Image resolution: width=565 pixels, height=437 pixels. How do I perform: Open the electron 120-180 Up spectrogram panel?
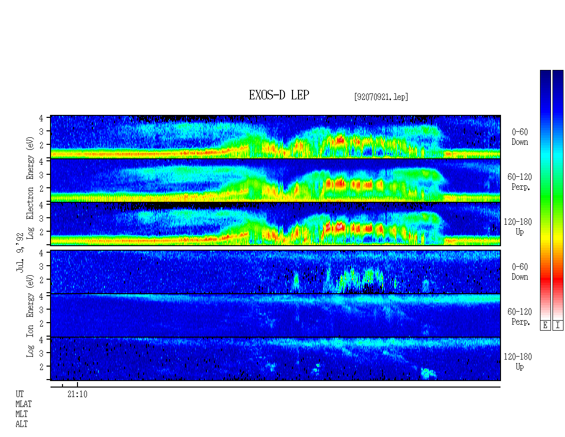coord(275,224)
